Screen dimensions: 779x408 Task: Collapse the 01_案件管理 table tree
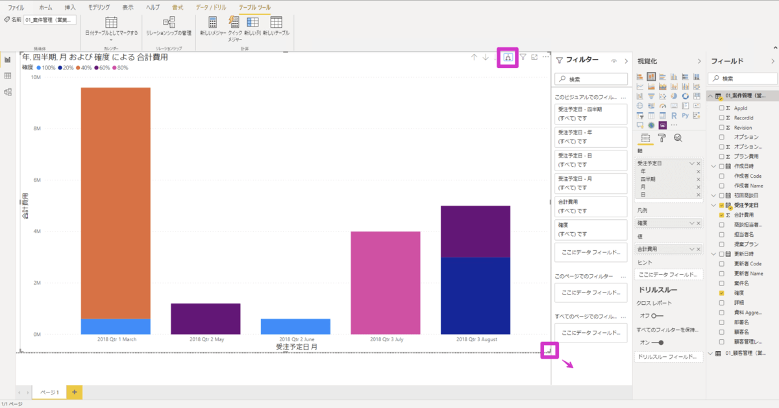click(x=710, y=96)
